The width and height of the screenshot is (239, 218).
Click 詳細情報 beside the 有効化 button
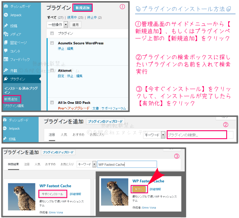pyautogui.click(x=155, y=189)
